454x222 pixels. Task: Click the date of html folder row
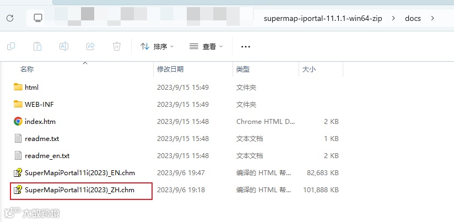(183, 87)
